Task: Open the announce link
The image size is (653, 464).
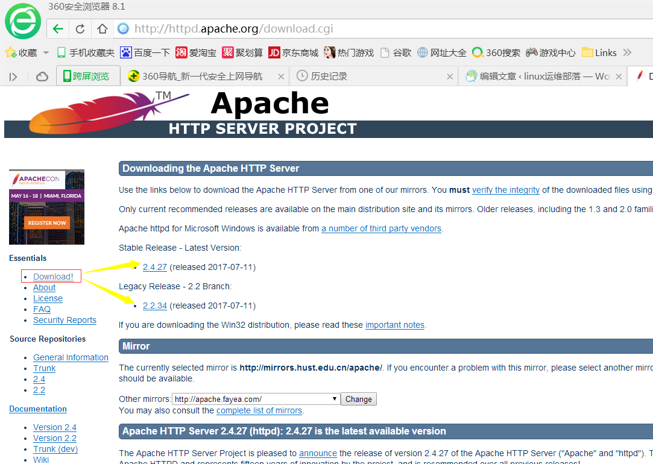Action: pos(318,453)
